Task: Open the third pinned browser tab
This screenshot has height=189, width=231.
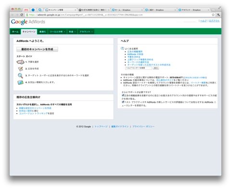Action: [x=40, y=10]
